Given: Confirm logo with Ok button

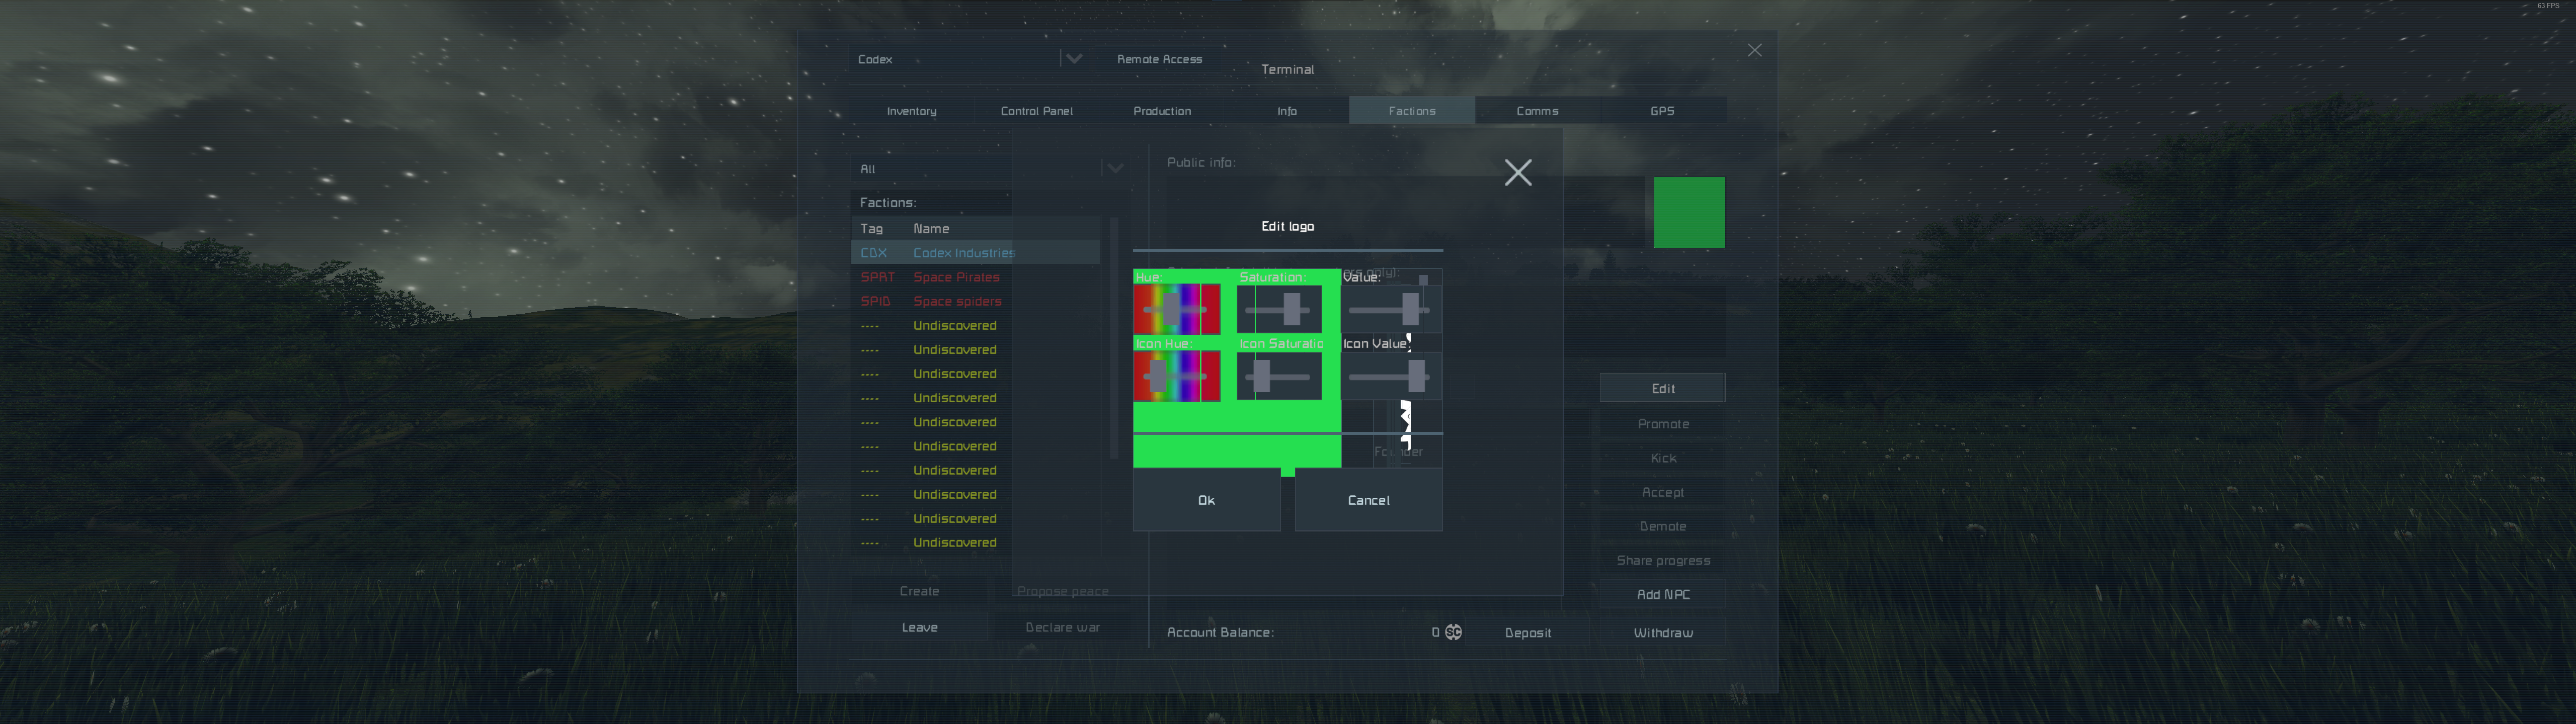Looking at the screenshot, I should click(x=1206, y=500).
